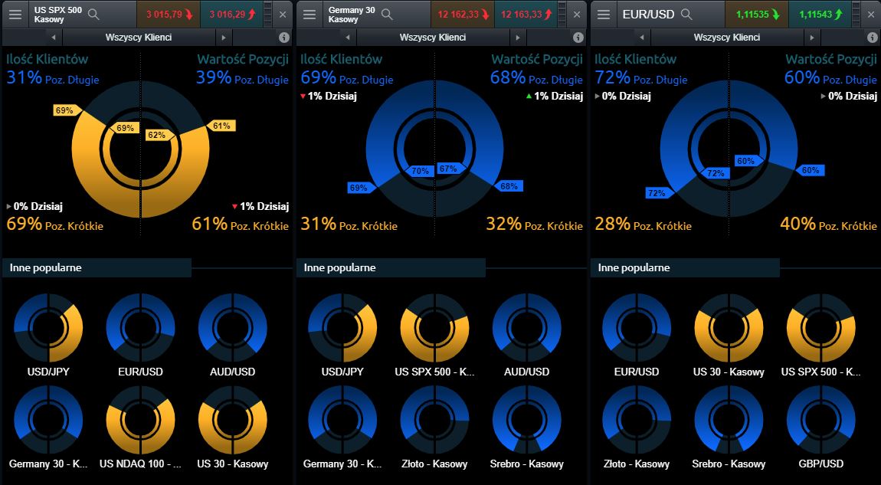The height and width of the screenshot is (485, 881).
Task: Click US SPX 500 sell price 3 015,79
Action: tap(169, 15)
